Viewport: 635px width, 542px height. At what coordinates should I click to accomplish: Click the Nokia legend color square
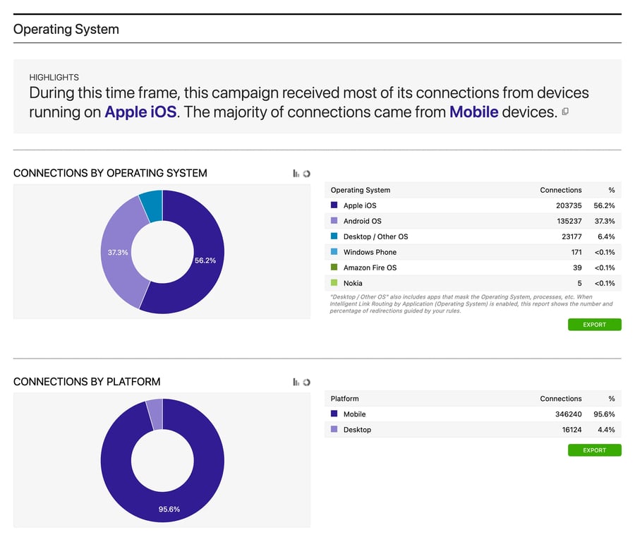tap(334, 283)
